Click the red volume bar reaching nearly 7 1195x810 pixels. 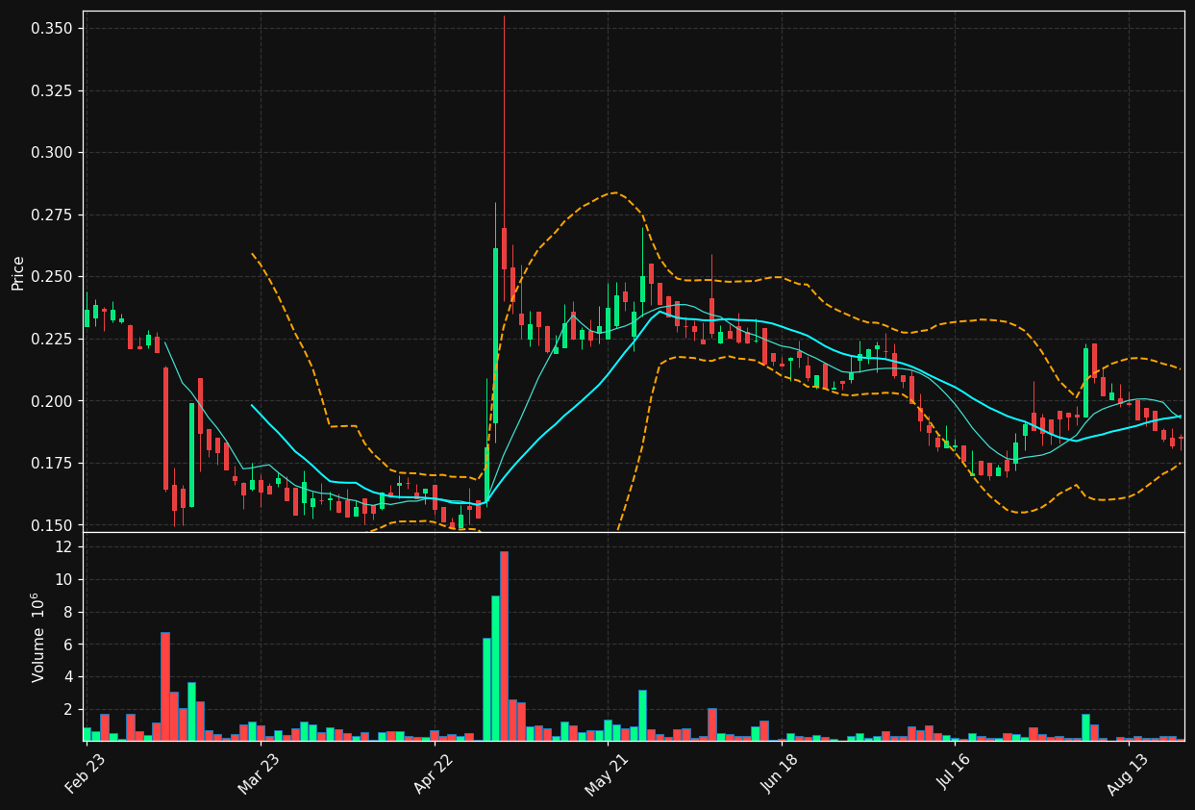165,686
